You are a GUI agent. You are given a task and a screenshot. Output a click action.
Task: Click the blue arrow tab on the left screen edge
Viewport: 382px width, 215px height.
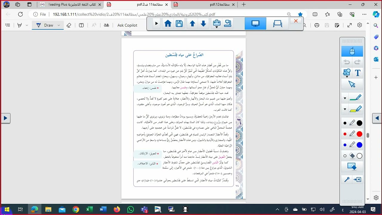[x=5, y=118]
